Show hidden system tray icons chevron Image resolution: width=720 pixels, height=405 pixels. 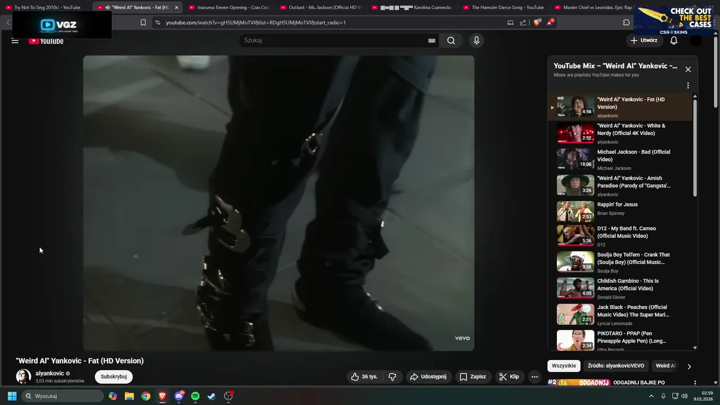click(651, 396)
